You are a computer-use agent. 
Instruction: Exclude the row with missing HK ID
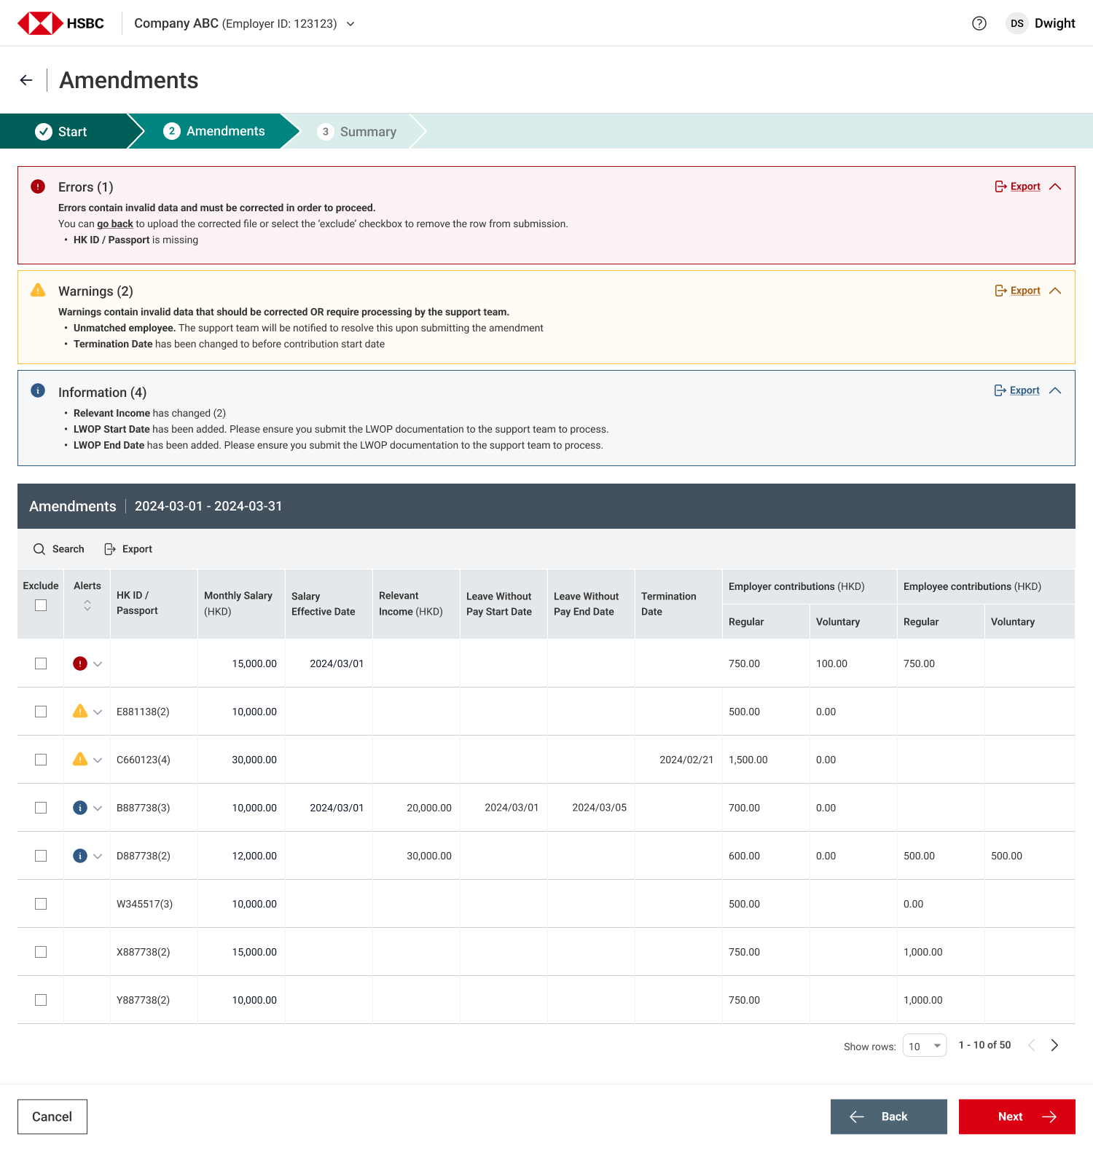[41, 663]
